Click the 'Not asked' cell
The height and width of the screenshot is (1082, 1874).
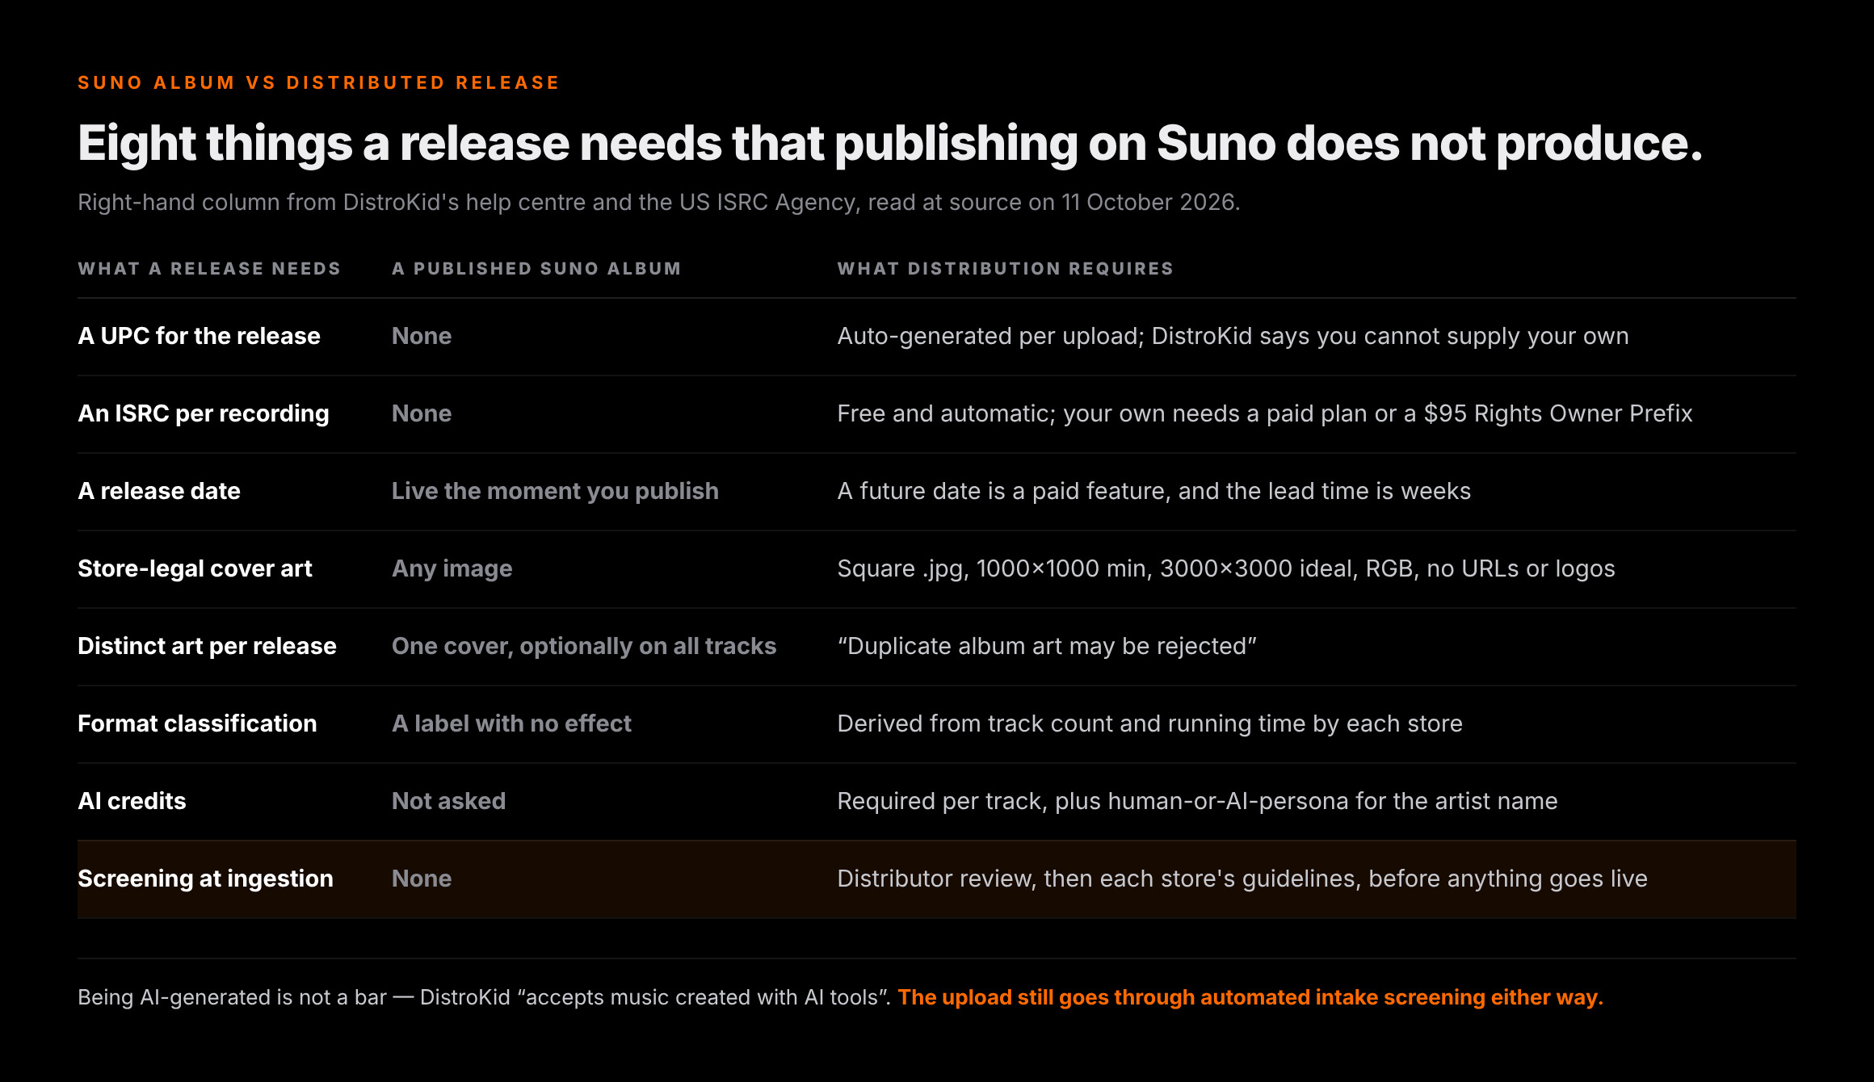(x=448, y=801)
